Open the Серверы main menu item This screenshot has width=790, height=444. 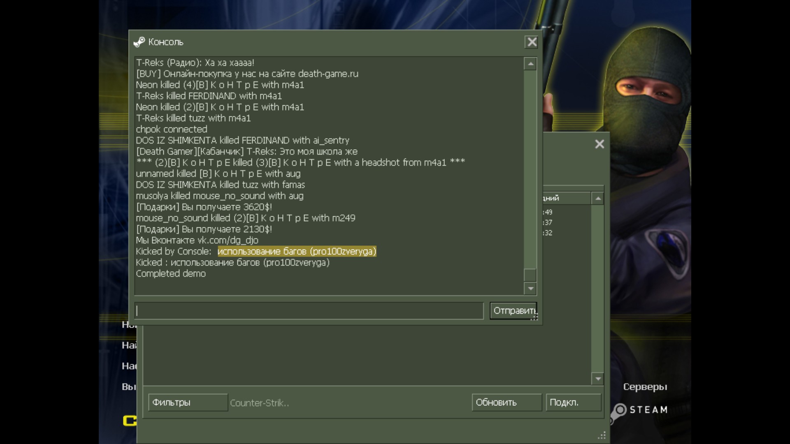(645, 387)
